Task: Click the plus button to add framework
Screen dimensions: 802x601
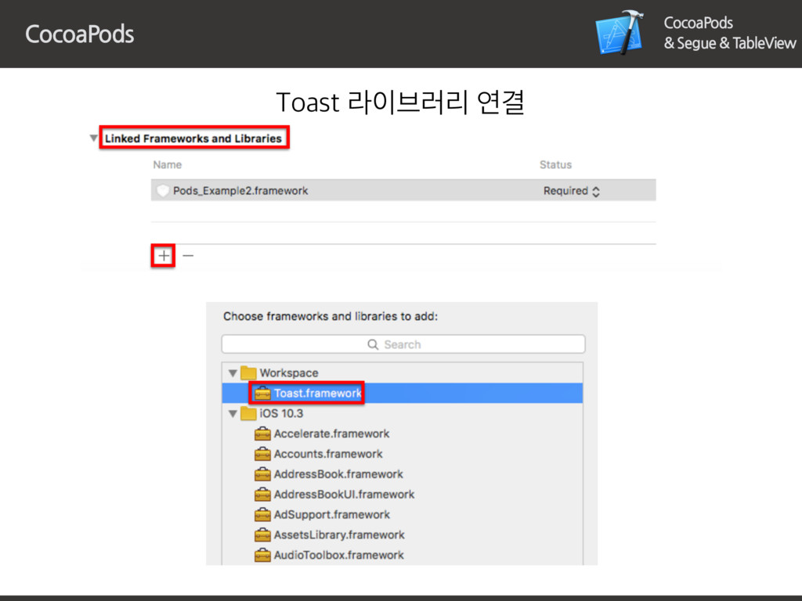Action: click(x=164, y=256)
